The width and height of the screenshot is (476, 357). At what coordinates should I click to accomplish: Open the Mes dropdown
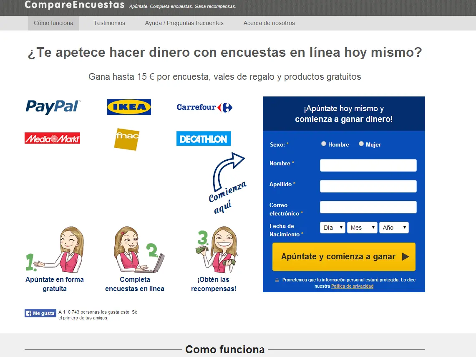362,228
